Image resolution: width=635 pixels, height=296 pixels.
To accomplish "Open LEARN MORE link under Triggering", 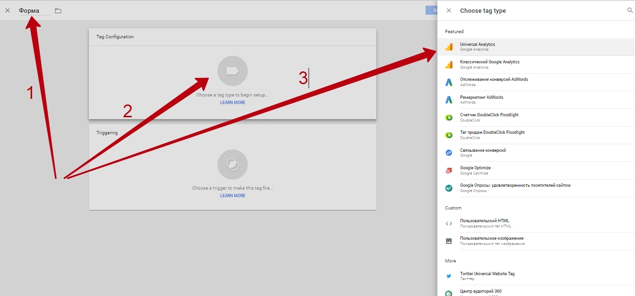I will click(233, 196).
